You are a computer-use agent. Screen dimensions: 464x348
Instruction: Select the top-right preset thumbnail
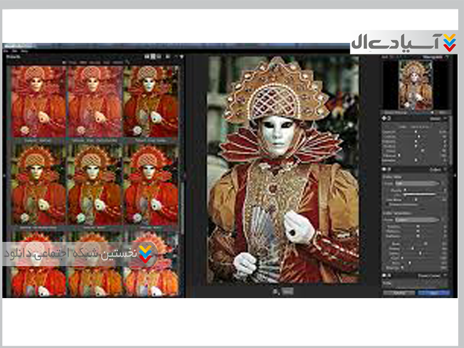[x=150, y=100]
